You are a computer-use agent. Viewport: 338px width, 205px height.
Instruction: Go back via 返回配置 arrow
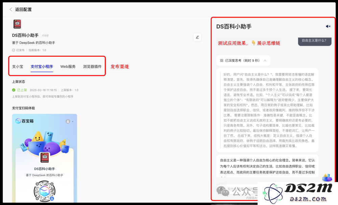[x=11, y=9]
